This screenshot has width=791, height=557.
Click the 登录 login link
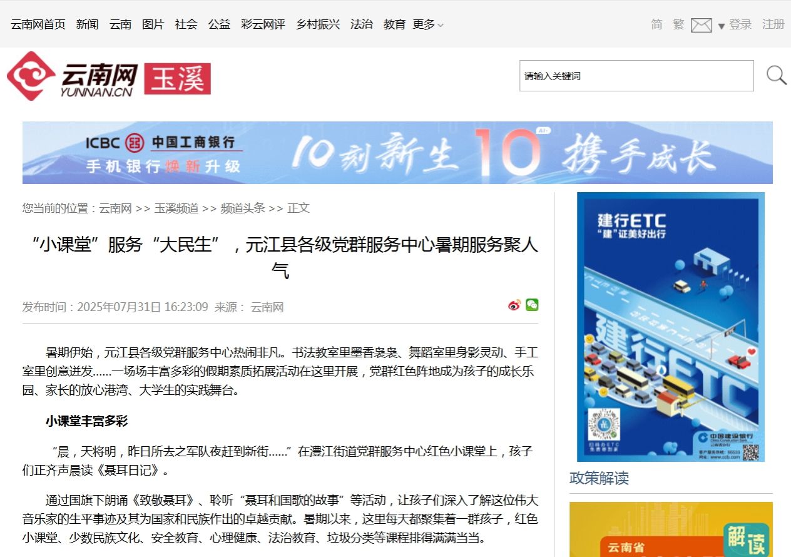[x=740, y=24]
